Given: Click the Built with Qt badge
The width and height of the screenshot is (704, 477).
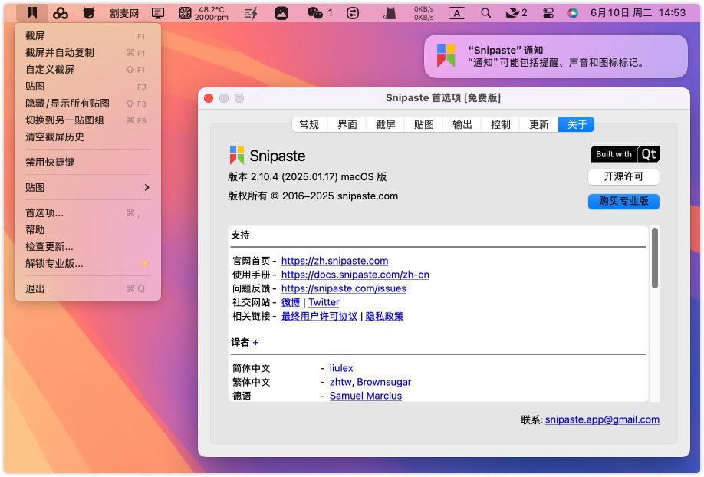Looking at the screenshot, I should 625,154.
